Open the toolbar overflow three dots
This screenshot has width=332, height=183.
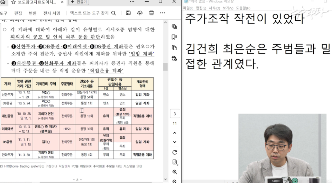click(163, 13)
